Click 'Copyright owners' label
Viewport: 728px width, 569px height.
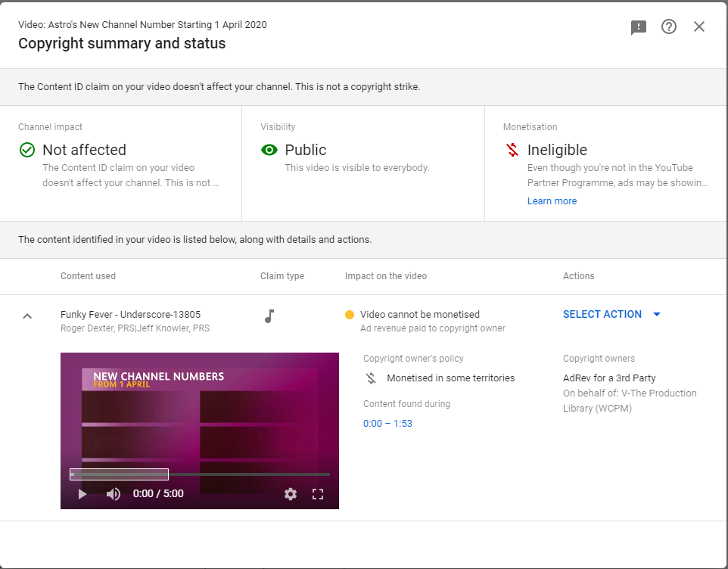pos(599,359)
